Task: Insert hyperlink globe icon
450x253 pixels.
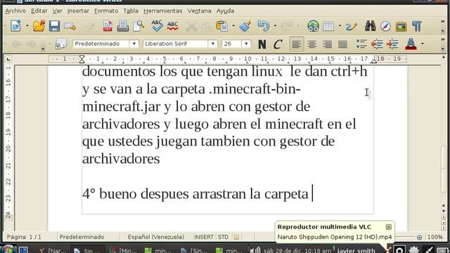Action: pos(313,26)
